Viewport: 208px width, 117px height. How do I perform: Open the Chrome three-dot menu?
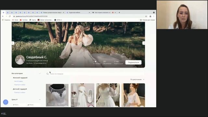tap(154, 16)
